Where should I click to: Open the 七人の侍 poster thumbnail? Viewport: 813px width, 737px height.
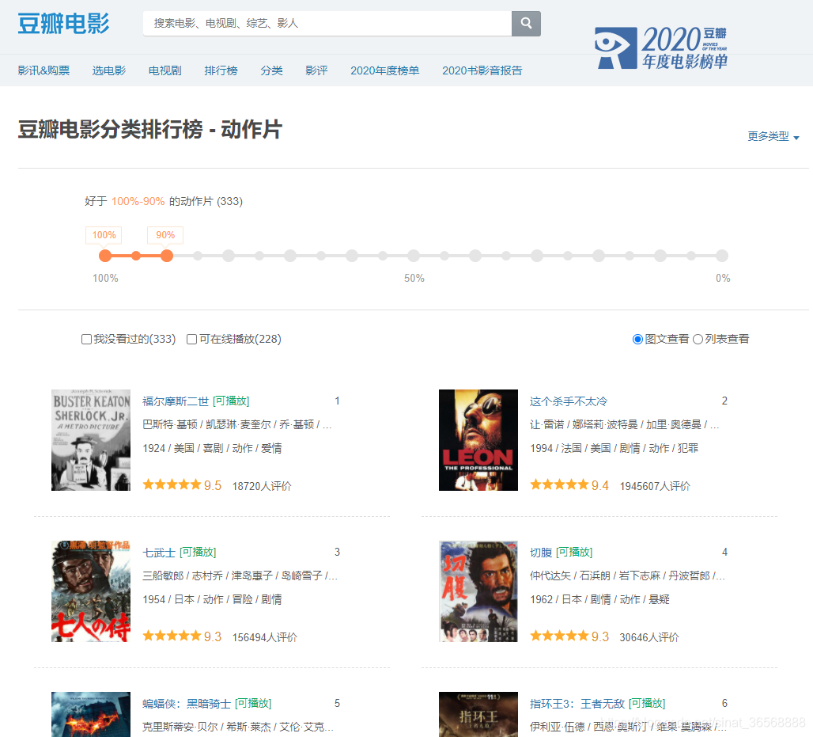[91, 591]
